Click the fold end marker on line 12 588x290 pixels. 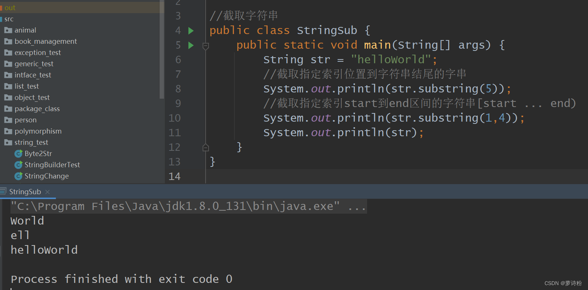coord(206,147)
